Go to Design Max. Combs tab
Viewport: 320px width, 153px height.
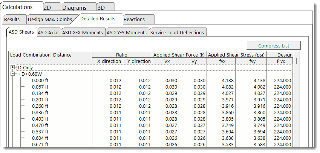(50, 20)
